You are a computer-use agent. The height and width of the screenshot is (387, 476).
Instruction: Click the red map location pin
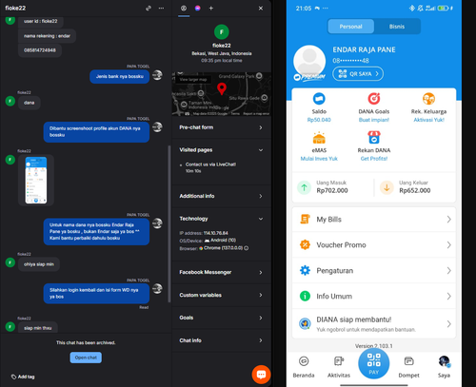[222, 88]
